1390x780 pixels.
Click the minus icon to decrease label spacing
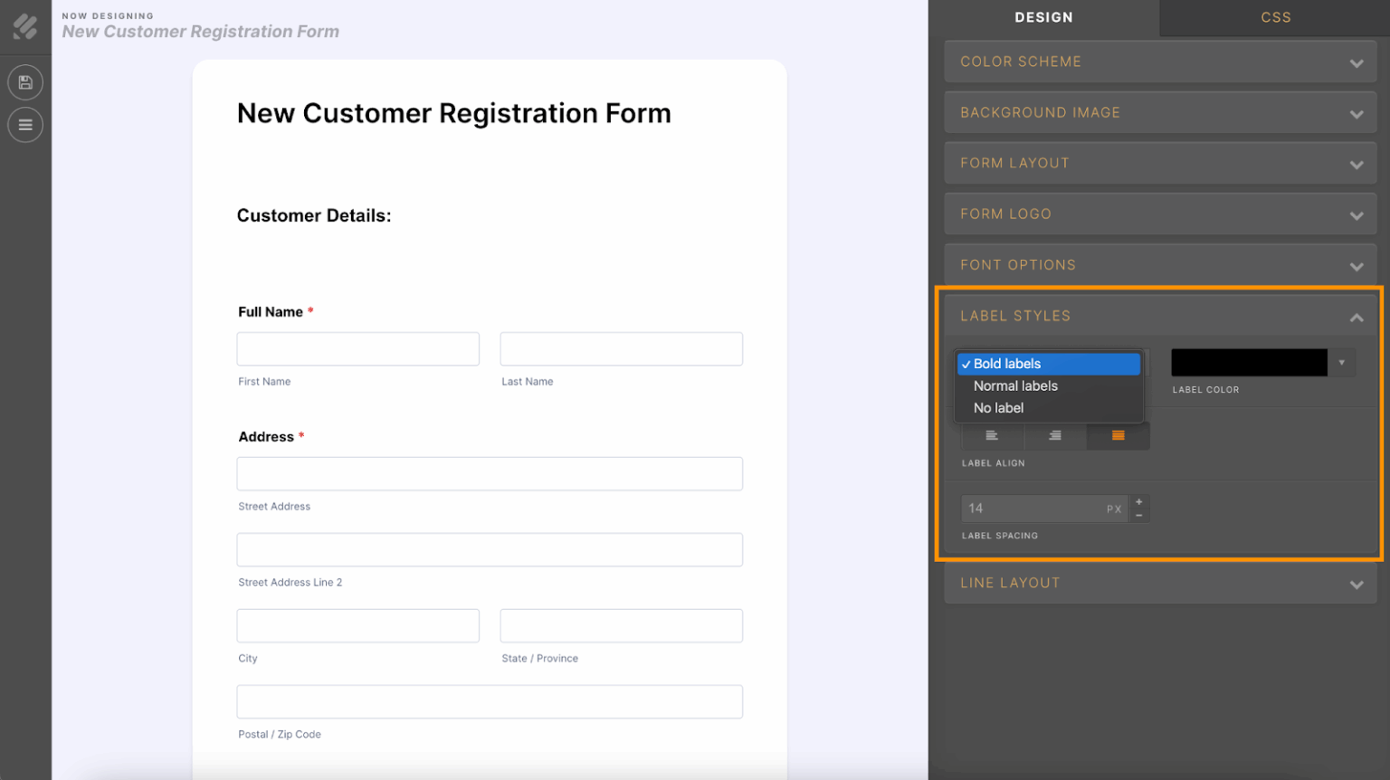[1139, 514]
